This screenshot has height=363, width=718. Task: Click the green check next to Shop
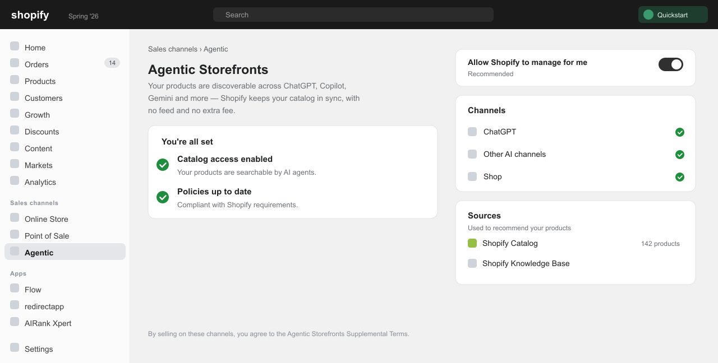point(680,177)
